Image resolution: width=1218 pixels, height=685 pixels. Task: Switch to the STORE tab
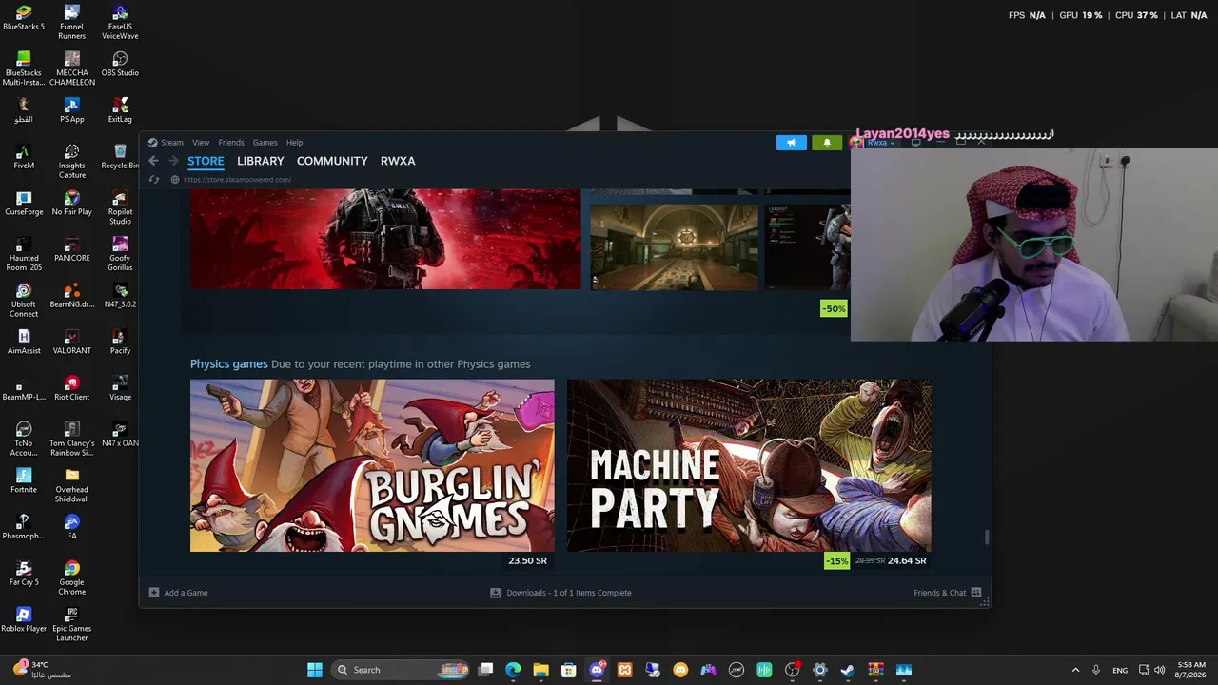[x=206, y=161]
